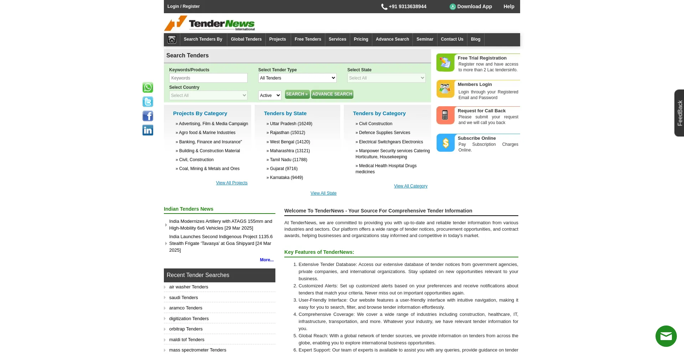Open Gujarat (9716) tenders
Screen dimensions: 684x354
[x=282, y=169]
